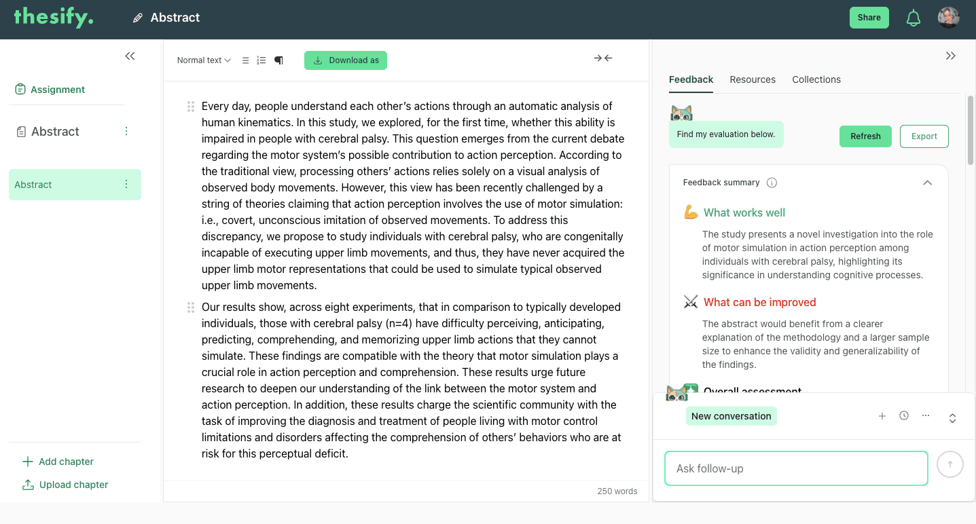Collapse the left sidebar with double chevron
The image size is (976, 524).
click(130, 56)
